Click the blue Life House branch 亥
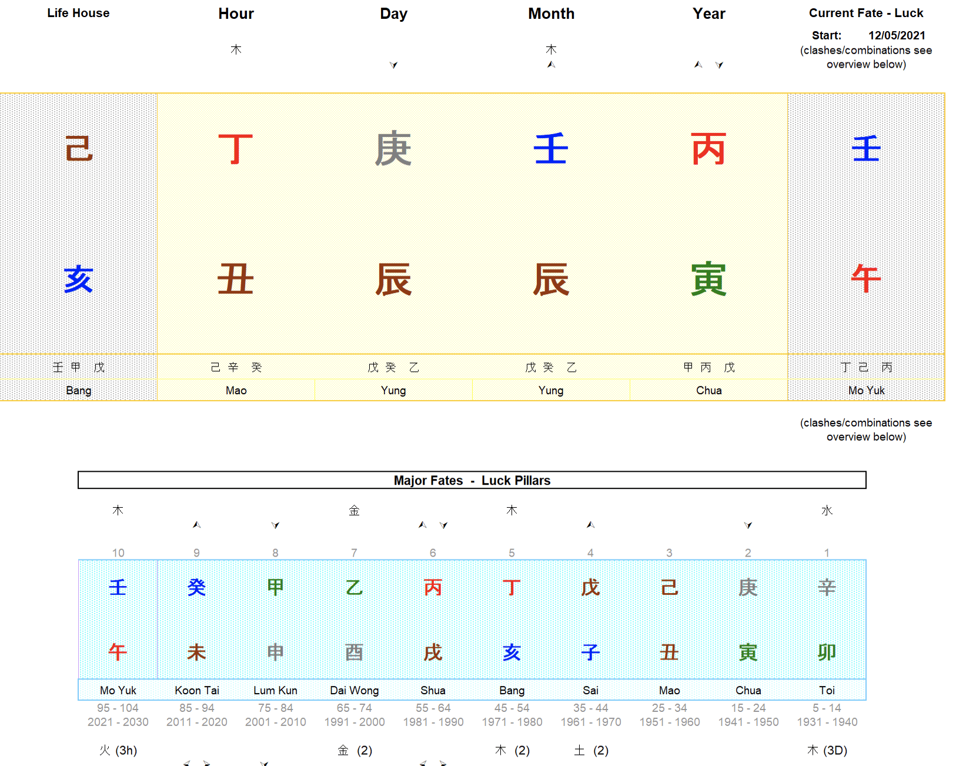Screen dimensions: 956x766 [x=78, y=279]
